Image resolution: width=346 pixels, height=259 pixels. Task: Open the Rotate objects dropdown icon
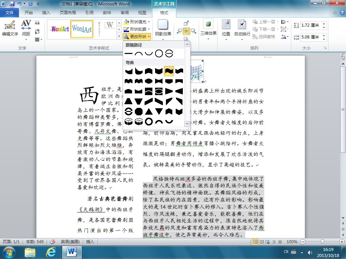click(x=285, y=36)
